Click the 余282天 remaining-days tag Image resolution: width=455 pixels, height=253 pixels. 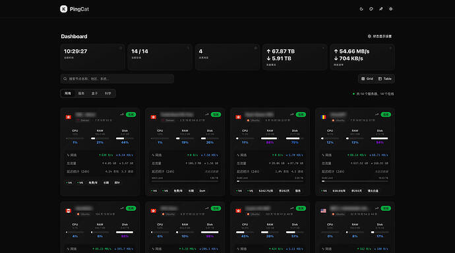[284, 190]
